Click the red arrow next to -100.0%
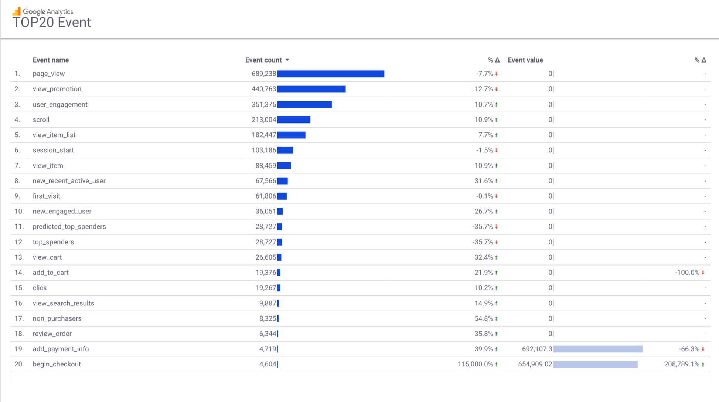719x402 pixels. click(703, 273)
